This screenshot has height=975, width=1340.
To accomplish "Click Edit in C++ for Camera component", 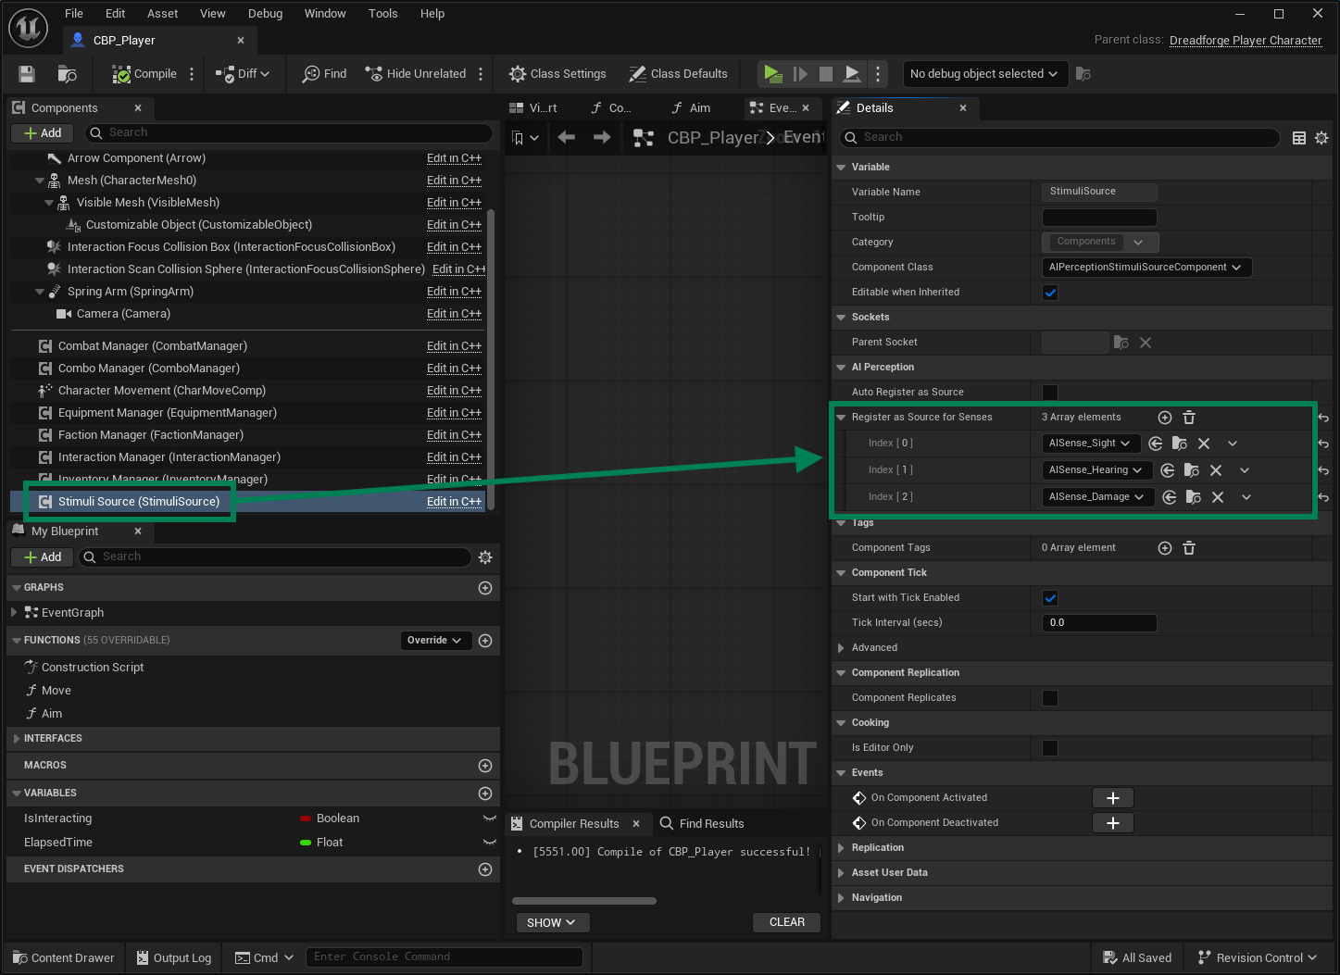I will 454,313.
